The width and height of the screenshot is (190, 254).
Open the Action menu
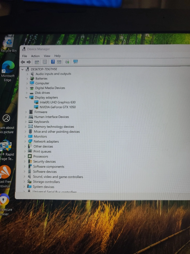[x=35, y=56]
